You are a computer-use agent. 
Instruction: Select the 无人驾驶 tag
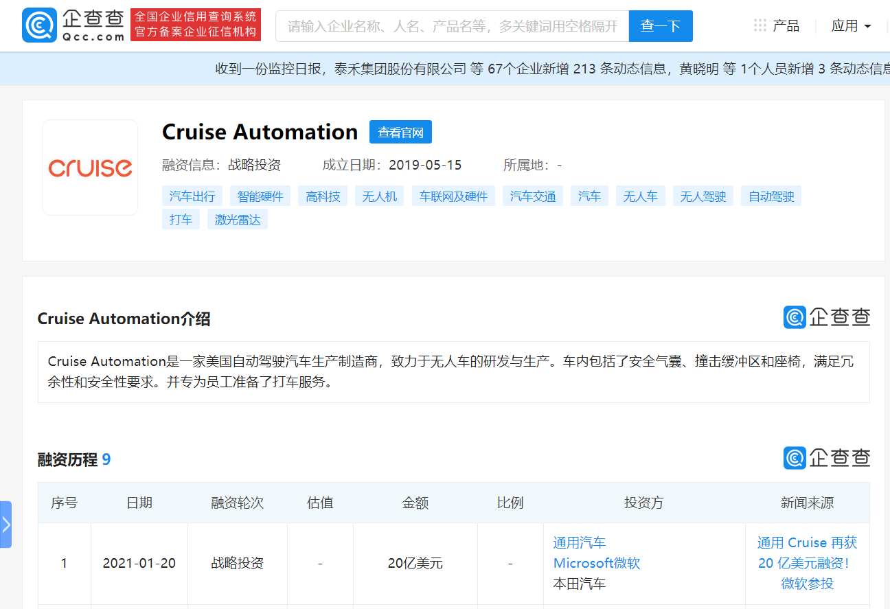click(703, 196)
